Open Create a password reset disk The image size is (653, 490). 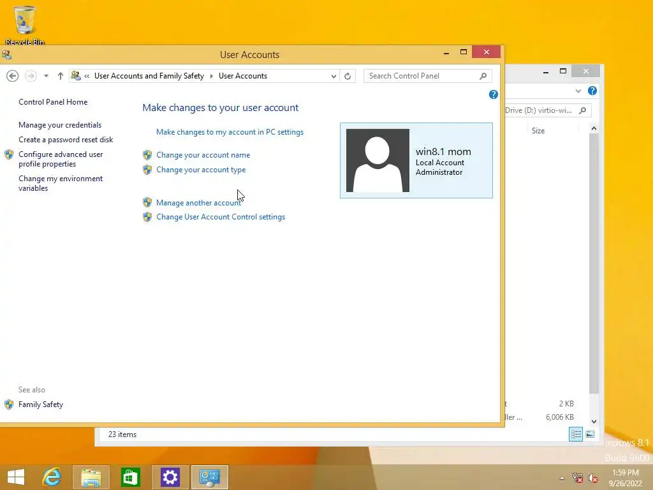66,140
